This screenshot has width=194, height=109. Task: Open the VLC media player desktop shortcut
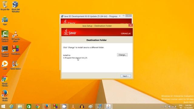click(x=15, y=36)
